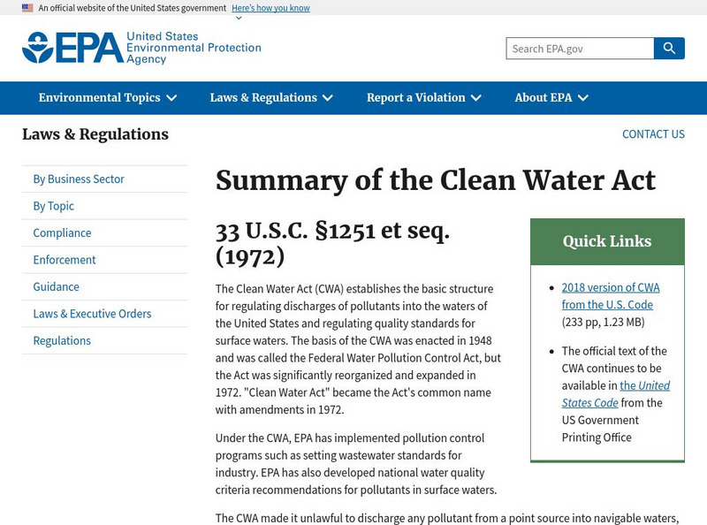Go to Enforcement in sidebar
The image size is (707, 525).
[x=65, y=260]
